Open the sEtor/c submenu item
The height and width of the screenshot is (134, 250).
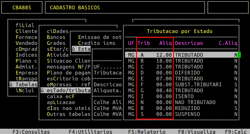pyautogui.click(x=57, y=49)
